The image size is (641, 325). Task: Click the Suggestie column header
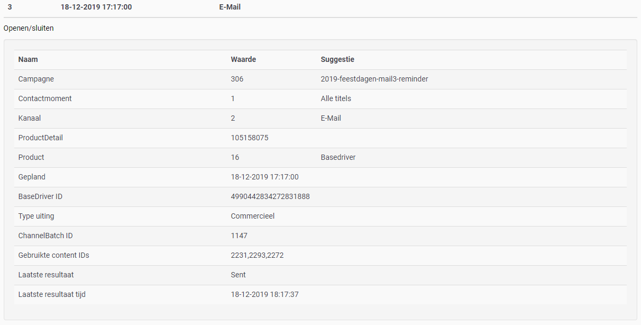(x=337, y=60)
